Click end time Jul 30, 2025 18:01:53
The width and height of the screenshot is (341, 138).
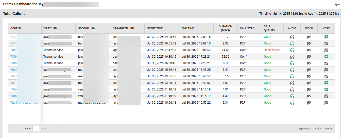pyautogui.click(x=196, y=50)
